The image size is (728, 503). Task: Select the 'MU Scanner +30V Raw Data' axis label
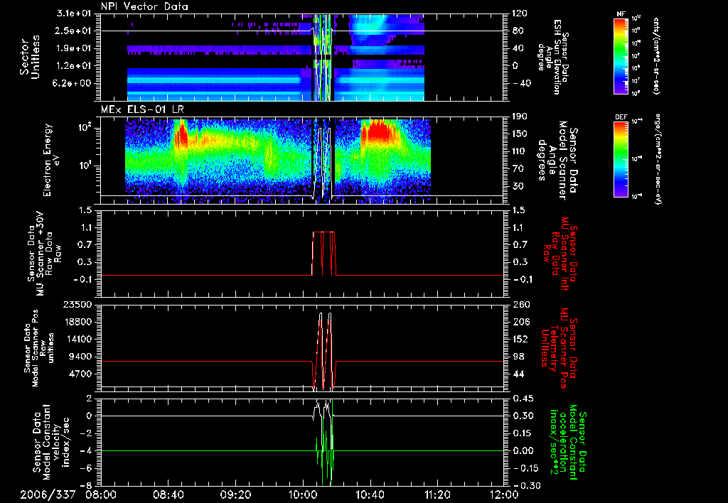coord(44,254)
